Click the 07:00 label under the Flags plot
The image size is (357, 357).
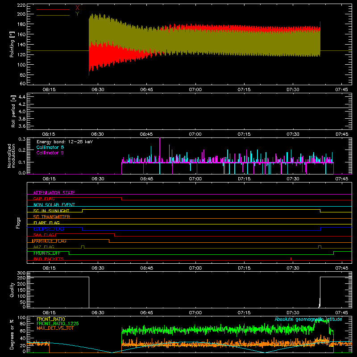[195, 268]
